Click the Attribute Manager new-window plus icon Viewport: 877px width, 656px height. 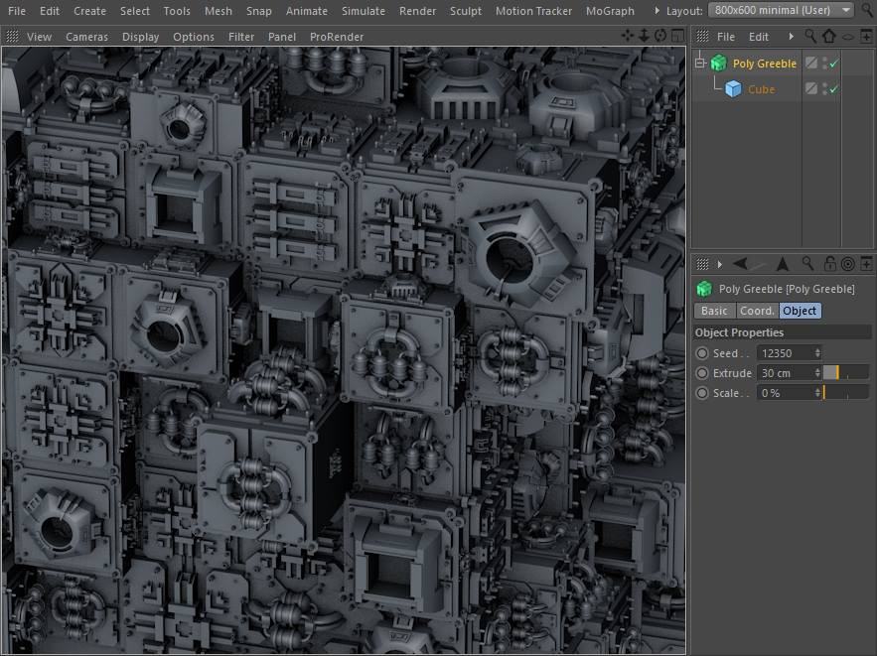click(x=866, y=264)
